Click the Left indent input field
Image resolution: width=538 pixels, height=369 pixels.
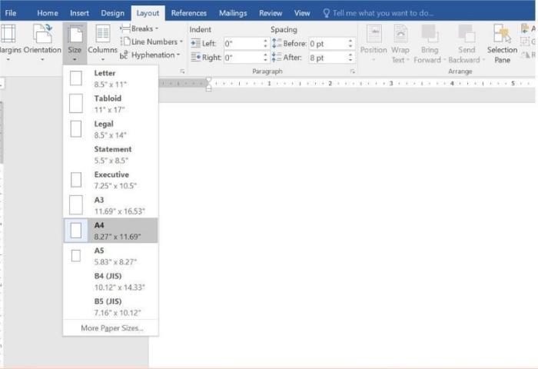click(244, 44)
